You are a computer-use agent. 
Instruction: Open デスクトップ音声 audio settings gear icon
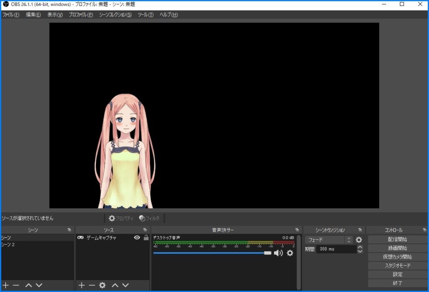[x=290, y=253]
